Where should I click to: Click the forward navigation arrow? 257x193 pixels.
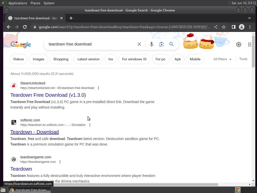point(17,27)
